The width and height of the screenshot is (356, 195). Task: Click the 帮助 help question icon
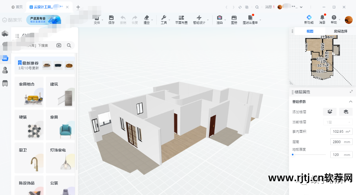point(334,18)
